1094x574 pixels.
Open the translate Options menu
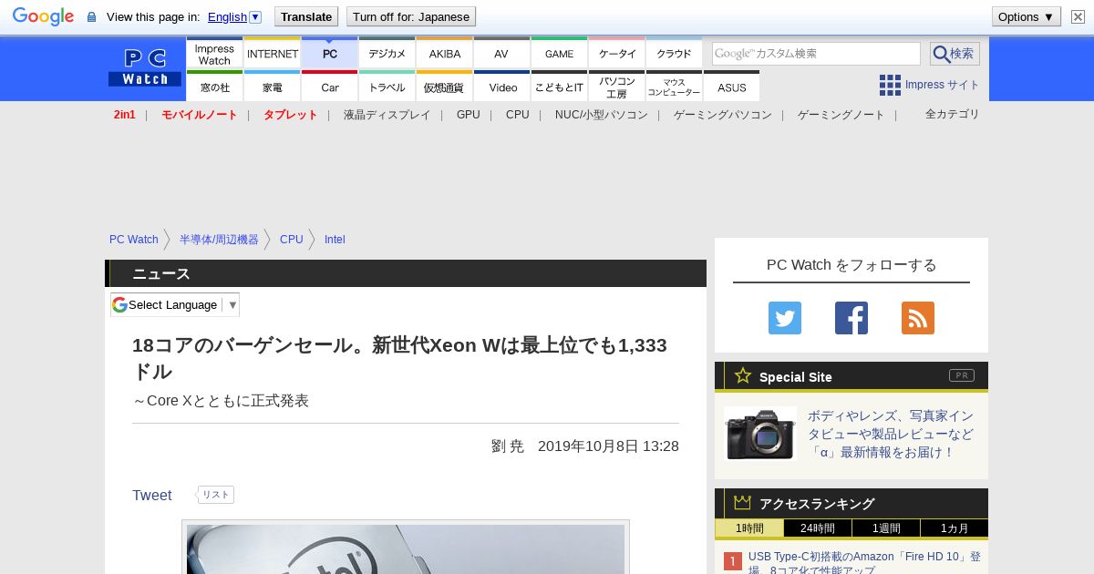1026,16
